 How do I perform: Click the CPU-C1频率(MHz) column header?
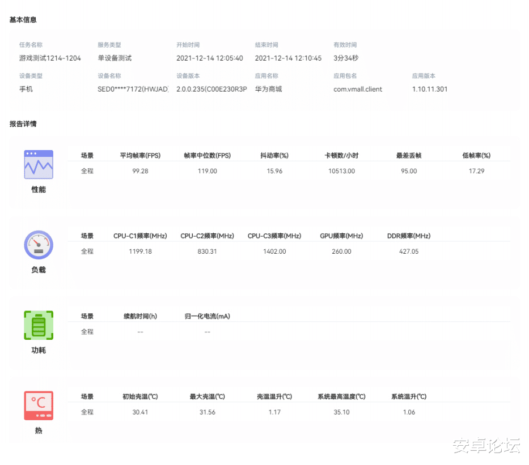pos(140,236)
